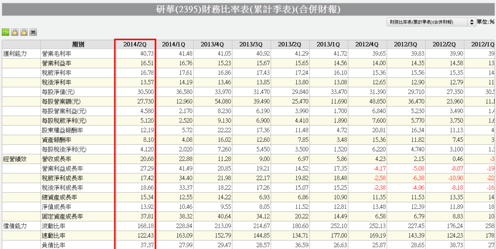496x249 pixels.
Task: Select the 2012/4Q column header
Action: pos(368,44)
